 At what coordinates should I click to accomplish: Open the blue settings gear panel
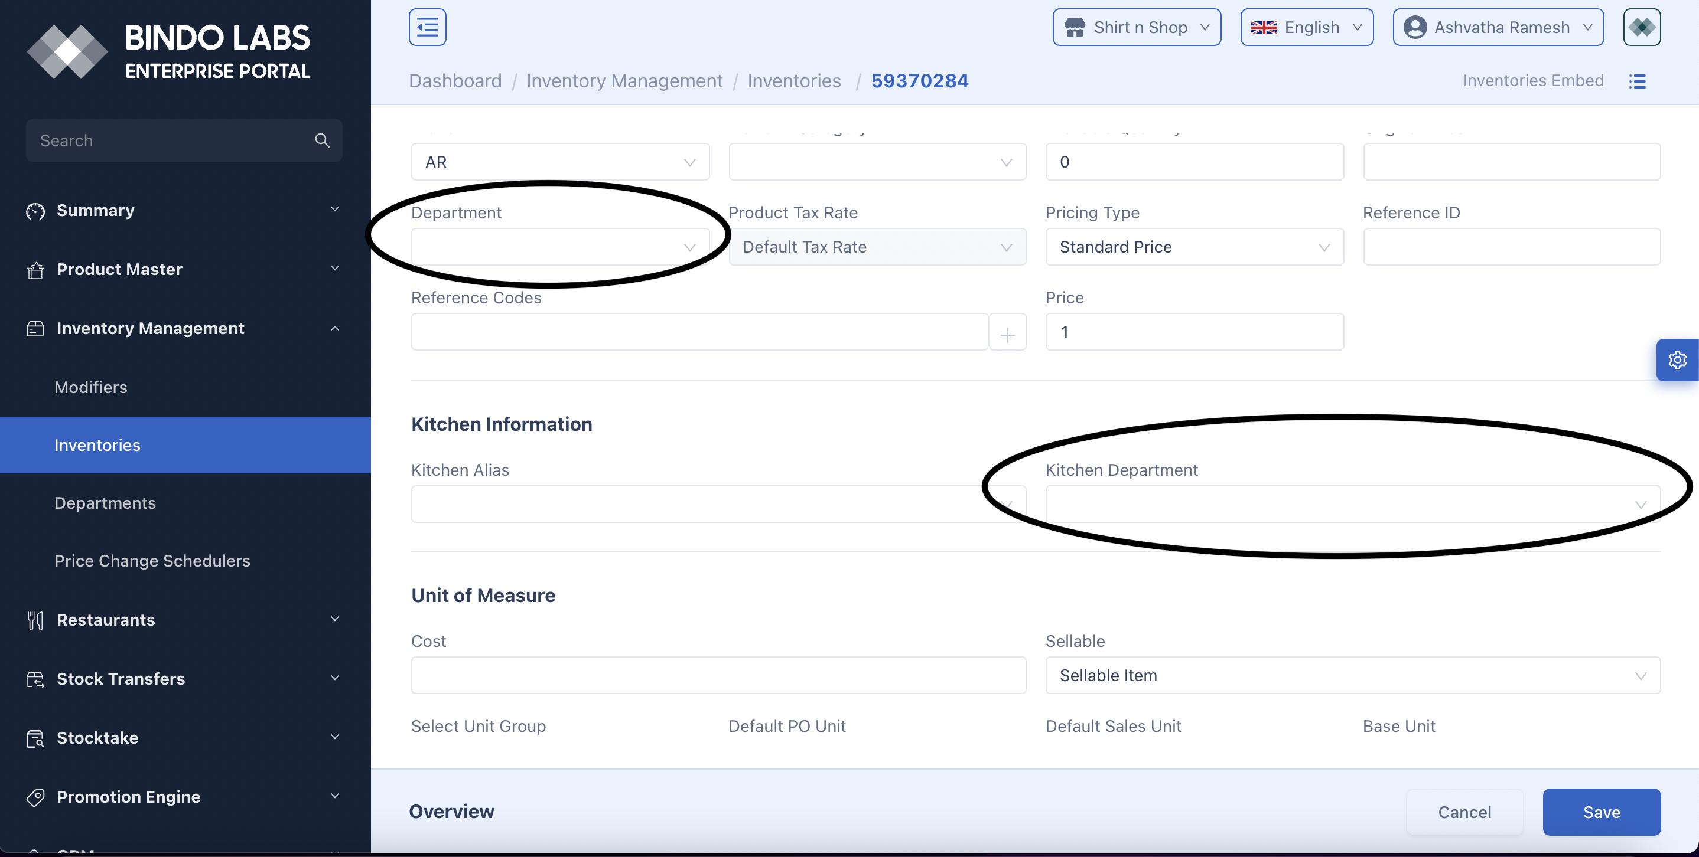pos(1677,359)
